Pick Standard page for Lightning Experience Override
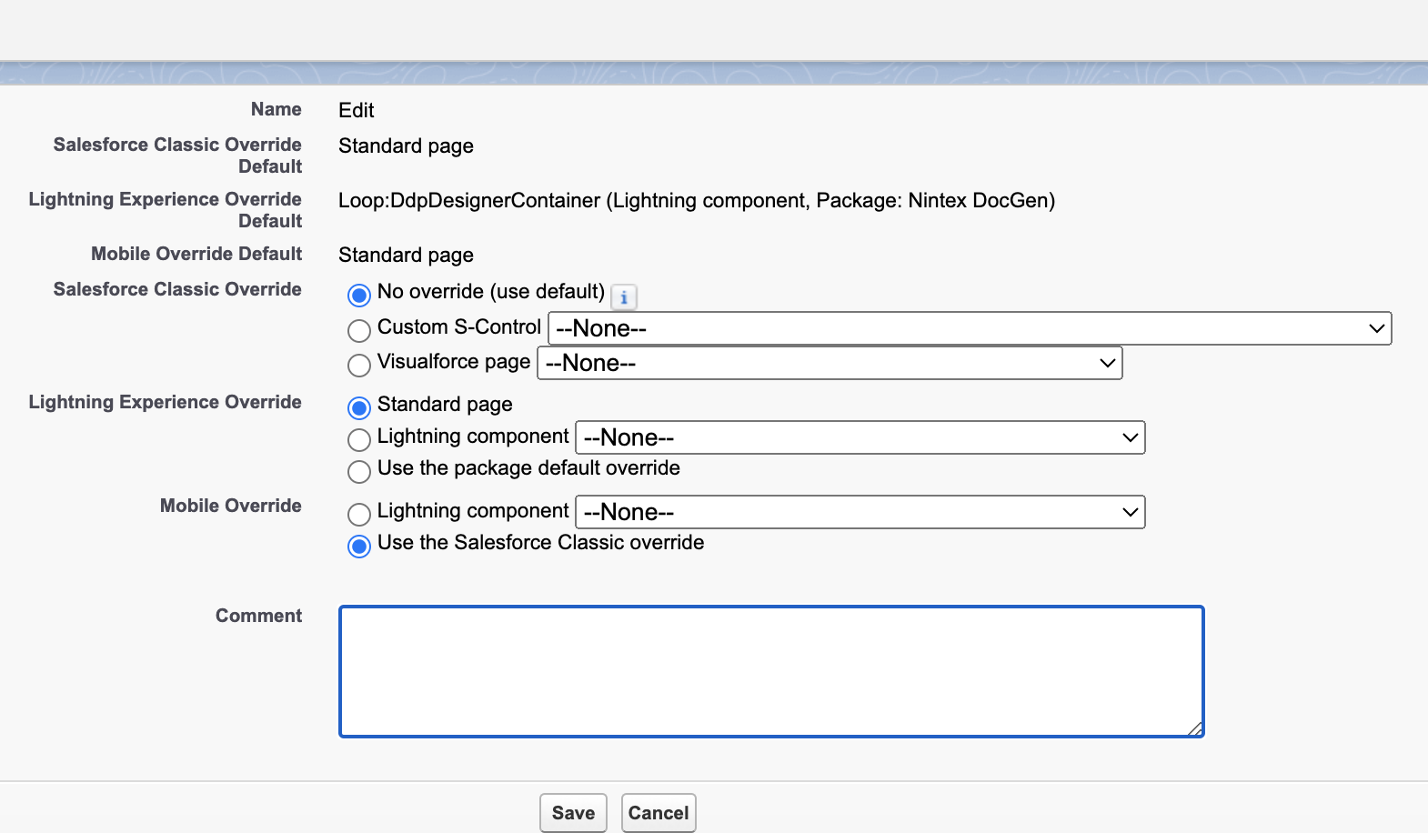The height and width of the screenshot is (833, 1428). point(359,406)
